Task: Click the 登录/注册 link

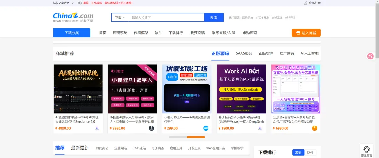Action: pyautogui.click(x=315, y=3)
